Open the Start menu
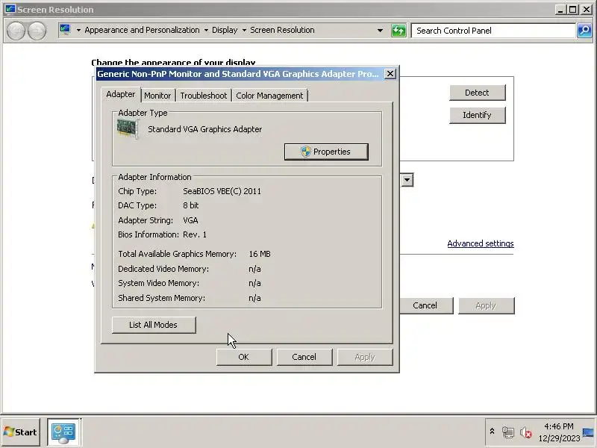 pyautogui.click(x=21, y=432)
